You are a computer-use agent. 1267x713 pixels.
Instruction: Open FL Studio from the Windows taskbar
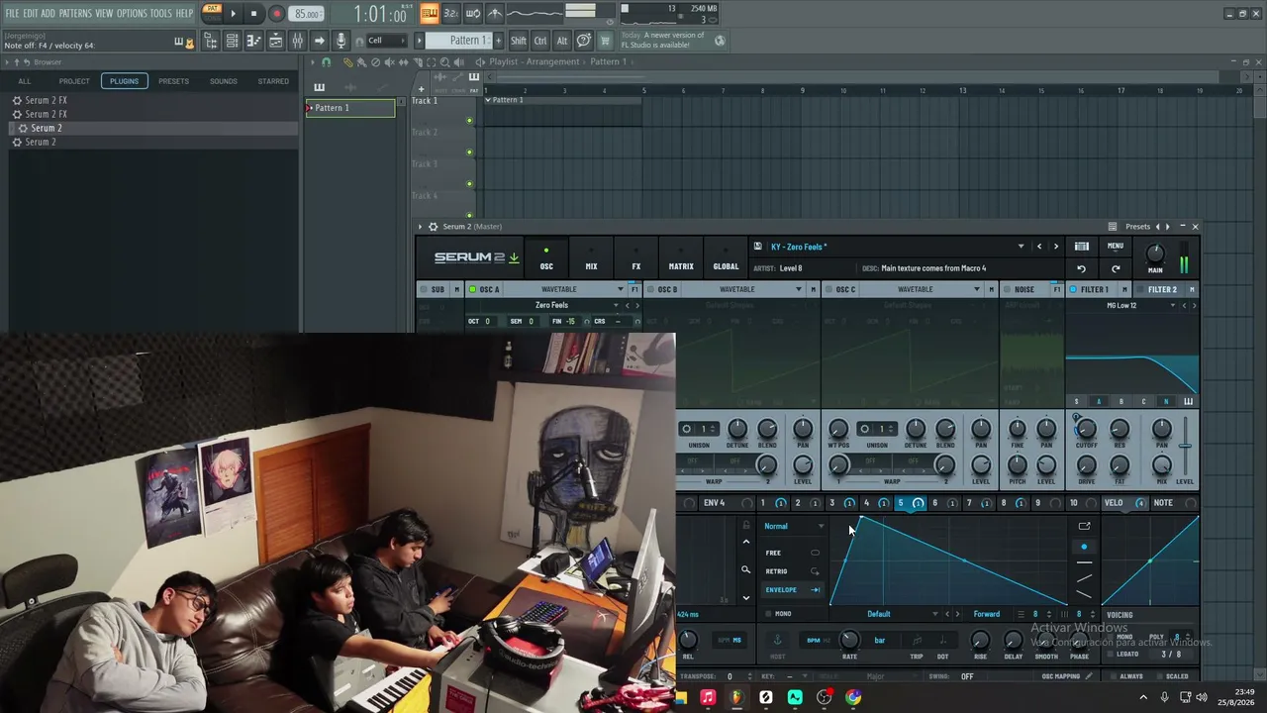[x=736, y=698]
